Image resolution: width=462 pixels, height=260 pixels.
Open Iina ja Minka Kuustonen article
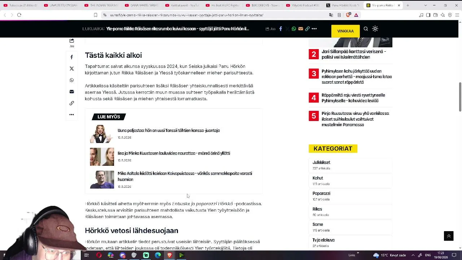pyautogui.click(x=174, y=153)
